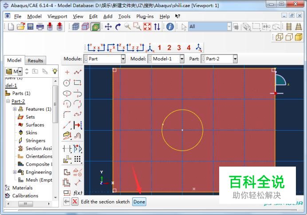This screenshot has width=307, height=215.
Task: Create an isolated point in sketch
Action: (x=67, y=72)
